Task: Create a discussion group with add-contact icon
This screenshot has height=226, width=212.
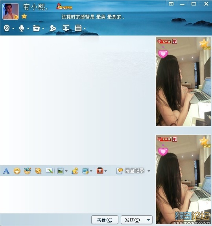Action: (53, 28)
